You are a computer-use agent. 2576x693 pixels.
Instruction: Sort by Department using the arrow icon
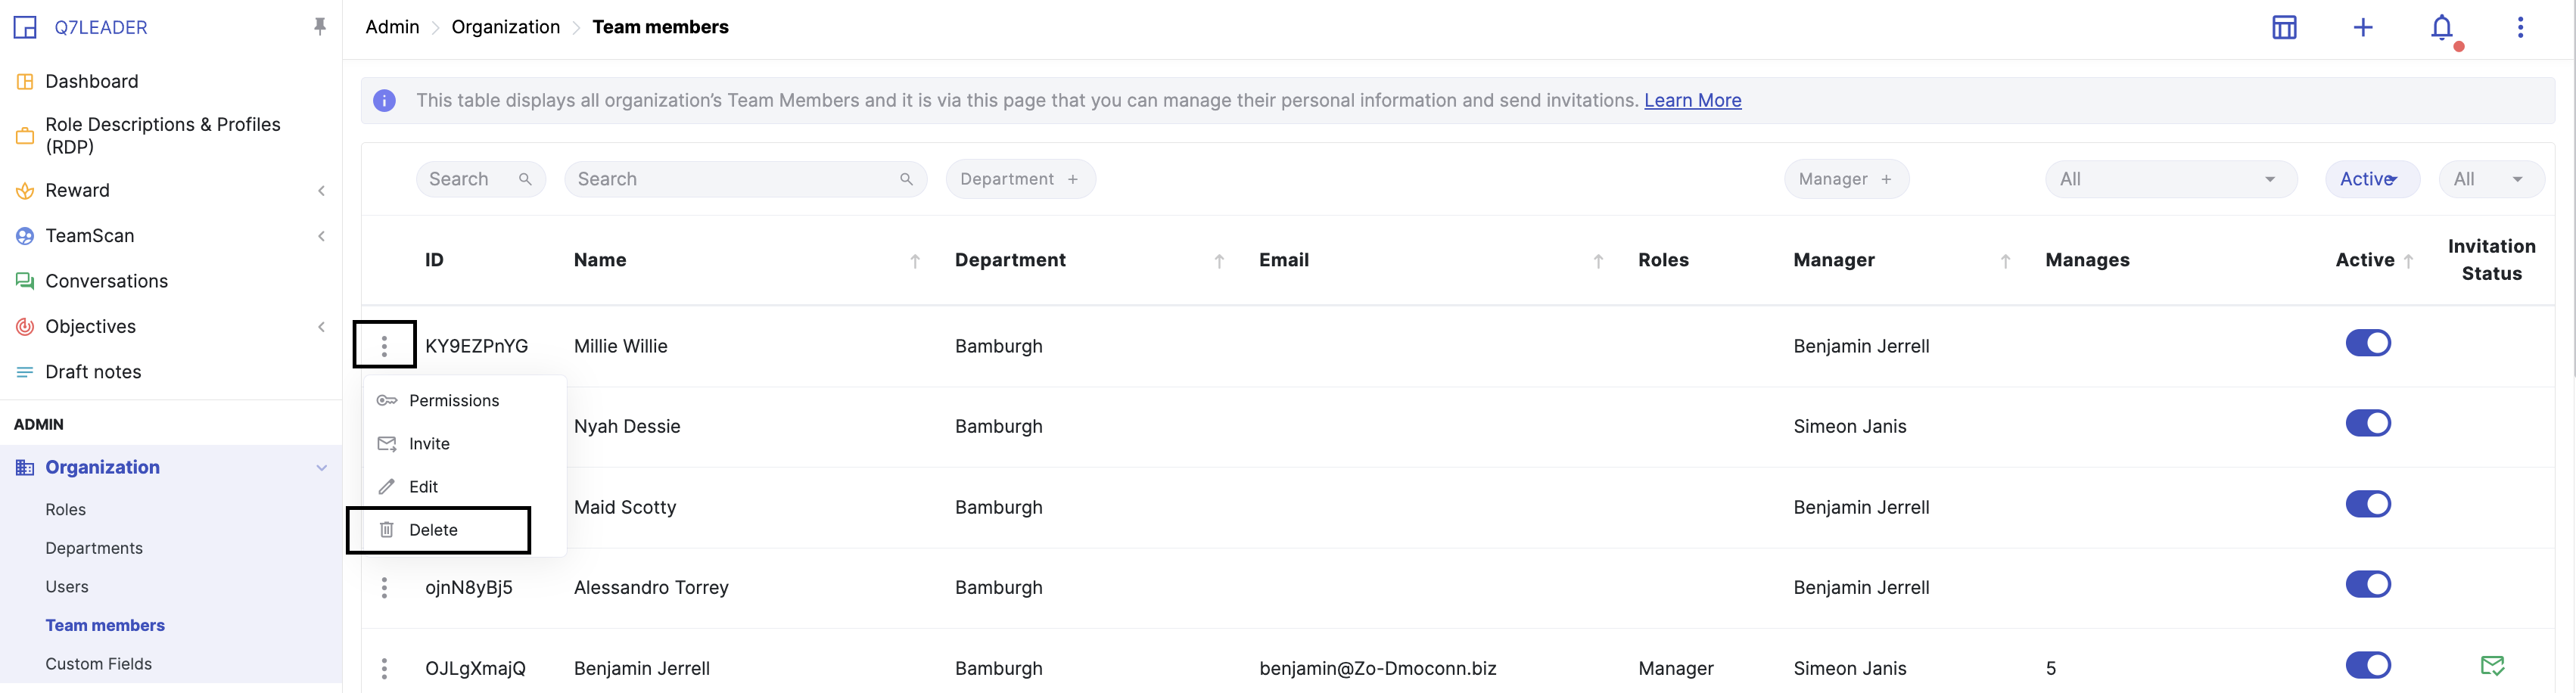1219,261
